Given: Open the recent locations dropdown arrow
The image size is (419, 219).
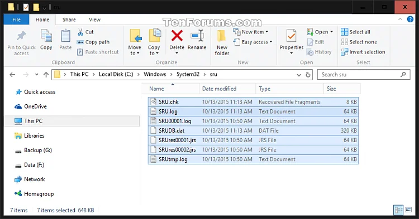Looking at the screenshot, I should point(36,75).
